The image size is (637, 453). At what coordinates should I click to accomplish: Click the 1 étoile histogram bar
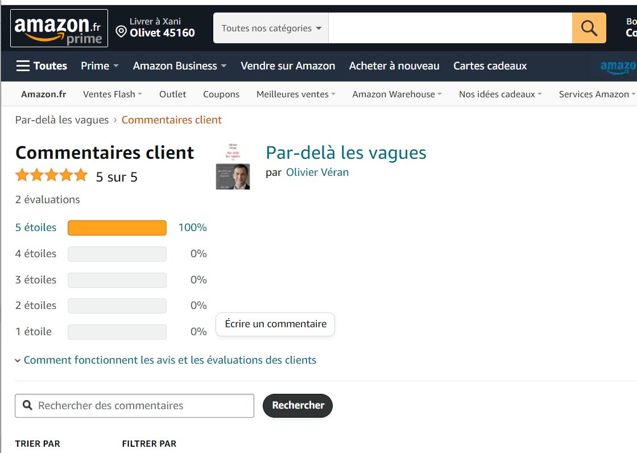click(x=117, y=332)
